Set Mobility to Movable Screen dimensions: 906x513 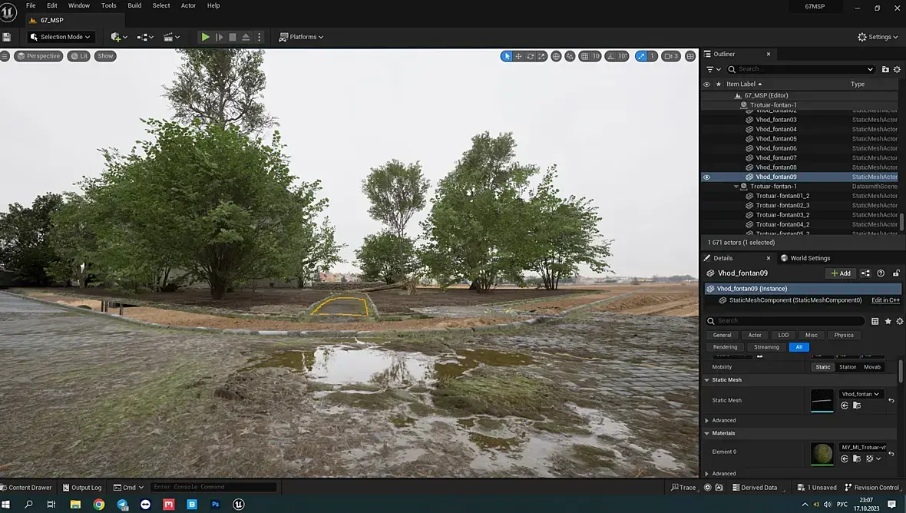tap(872, 367)
